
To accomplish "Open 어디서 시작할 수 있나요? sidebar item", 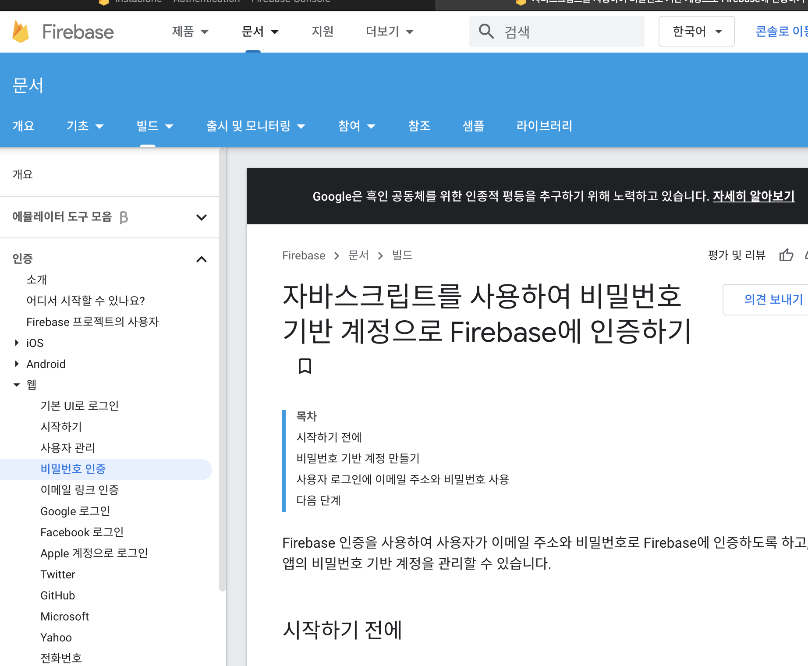I will (85, 301).
